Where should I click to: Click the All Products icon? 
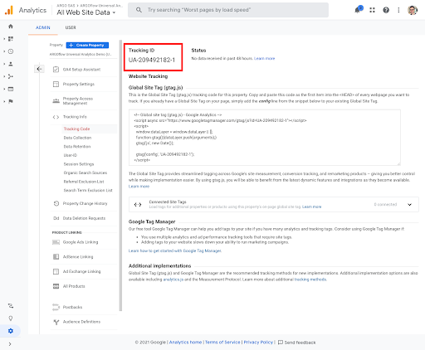[x=56, y=286]
